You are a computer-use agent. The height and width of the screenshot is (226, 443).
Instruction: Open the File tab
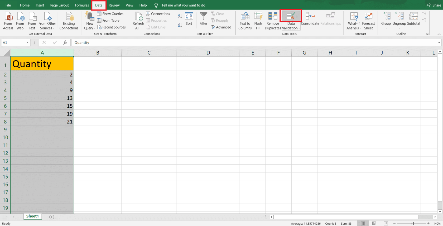pyautogui.click(x=8, y=5)
